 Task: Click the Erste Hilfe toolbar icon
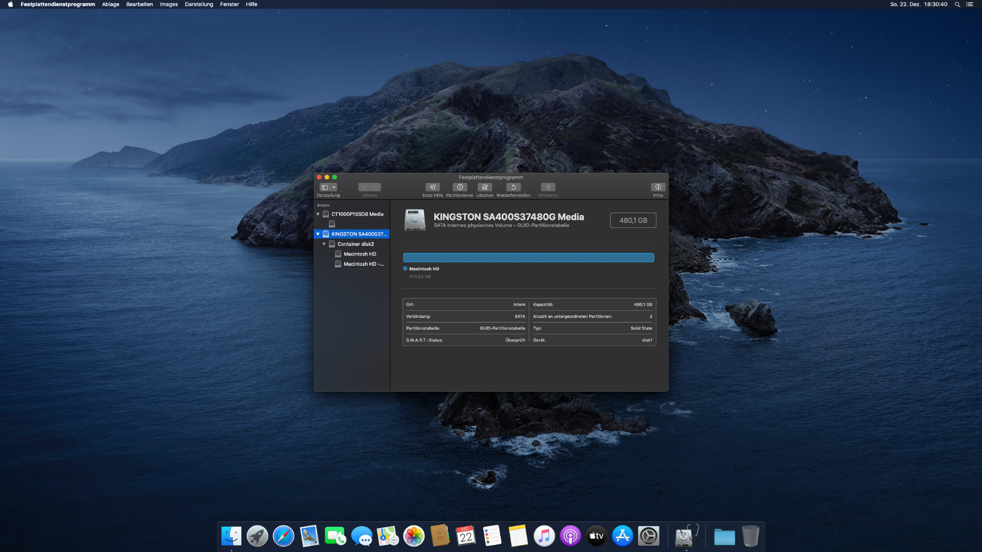(432, 187)
